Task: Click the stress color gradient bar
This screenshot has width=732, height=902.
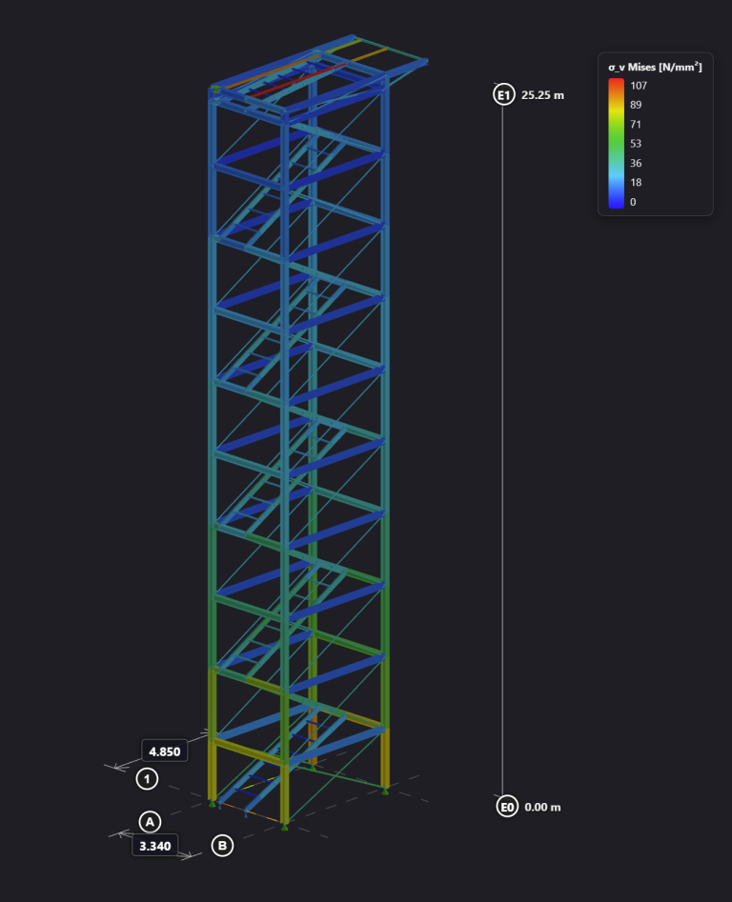Action: click(617, 143)
